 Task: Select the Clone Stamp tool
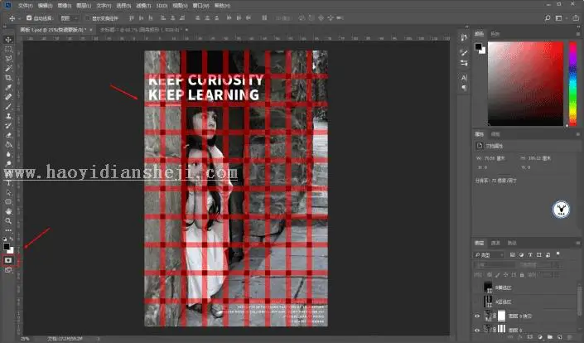8,116
